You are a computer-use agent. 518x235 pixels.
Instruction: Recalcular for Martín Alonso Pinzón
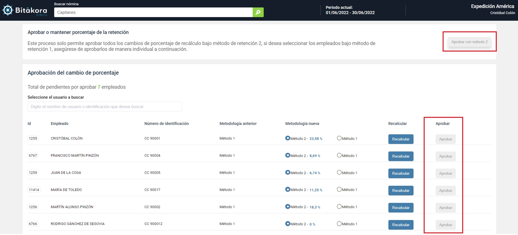coord(401,208)
